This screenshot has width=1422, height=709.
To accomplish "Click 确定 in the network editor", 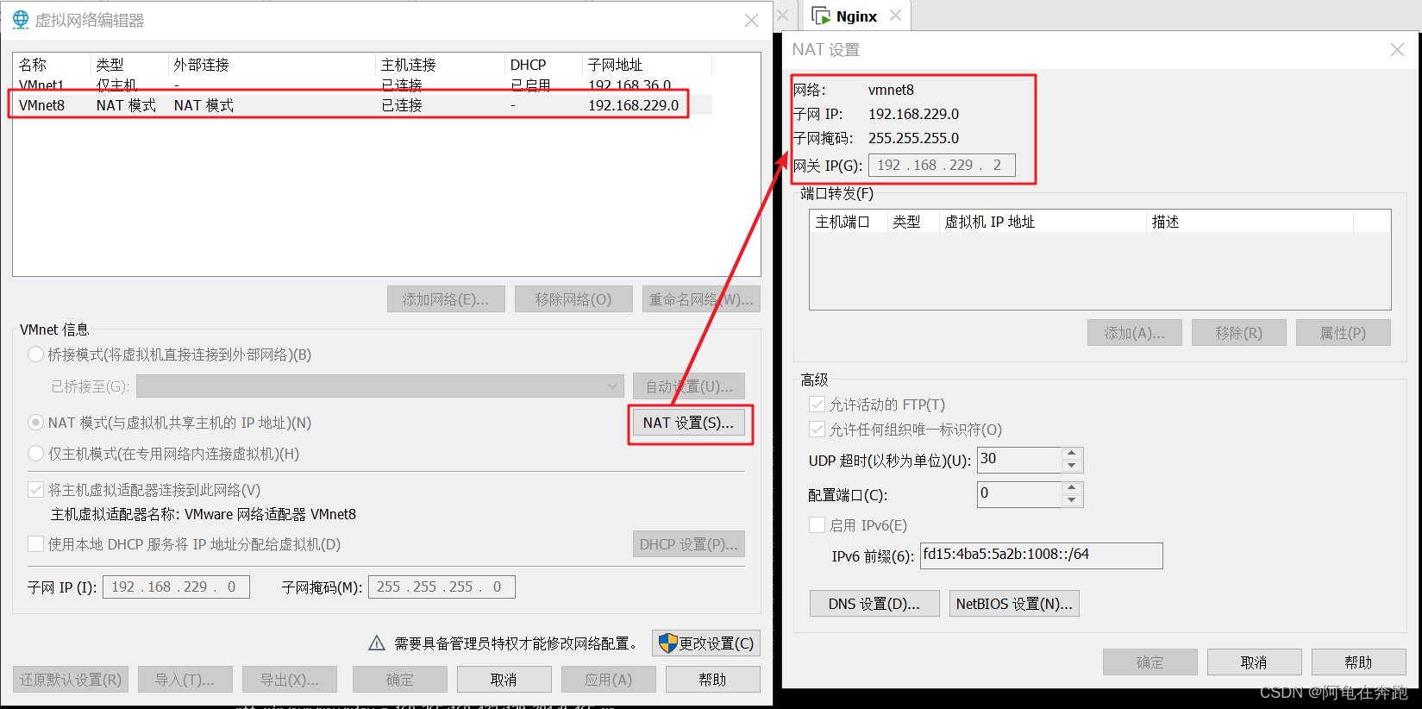I will click(400, 680).
